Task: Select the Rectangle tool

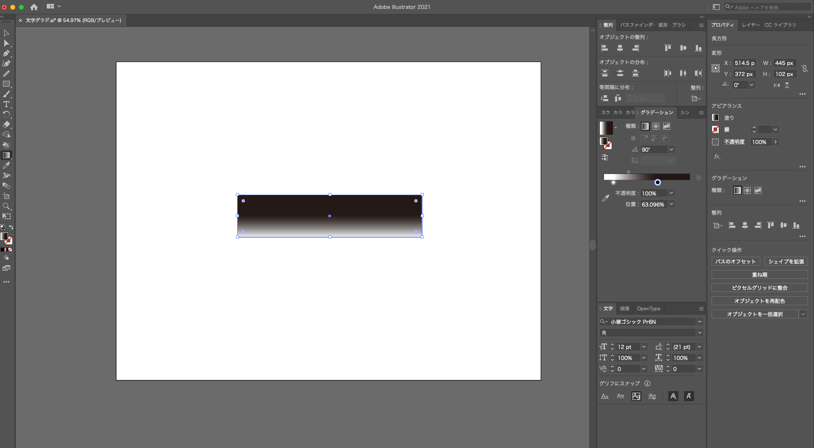Action: 6,84
